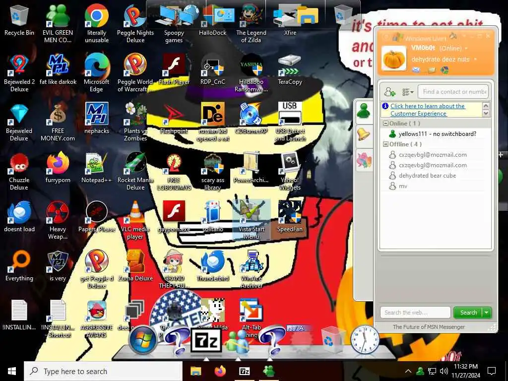
Task: Click 'The Future of MSN Messenger' footer text
Action: 429,327
